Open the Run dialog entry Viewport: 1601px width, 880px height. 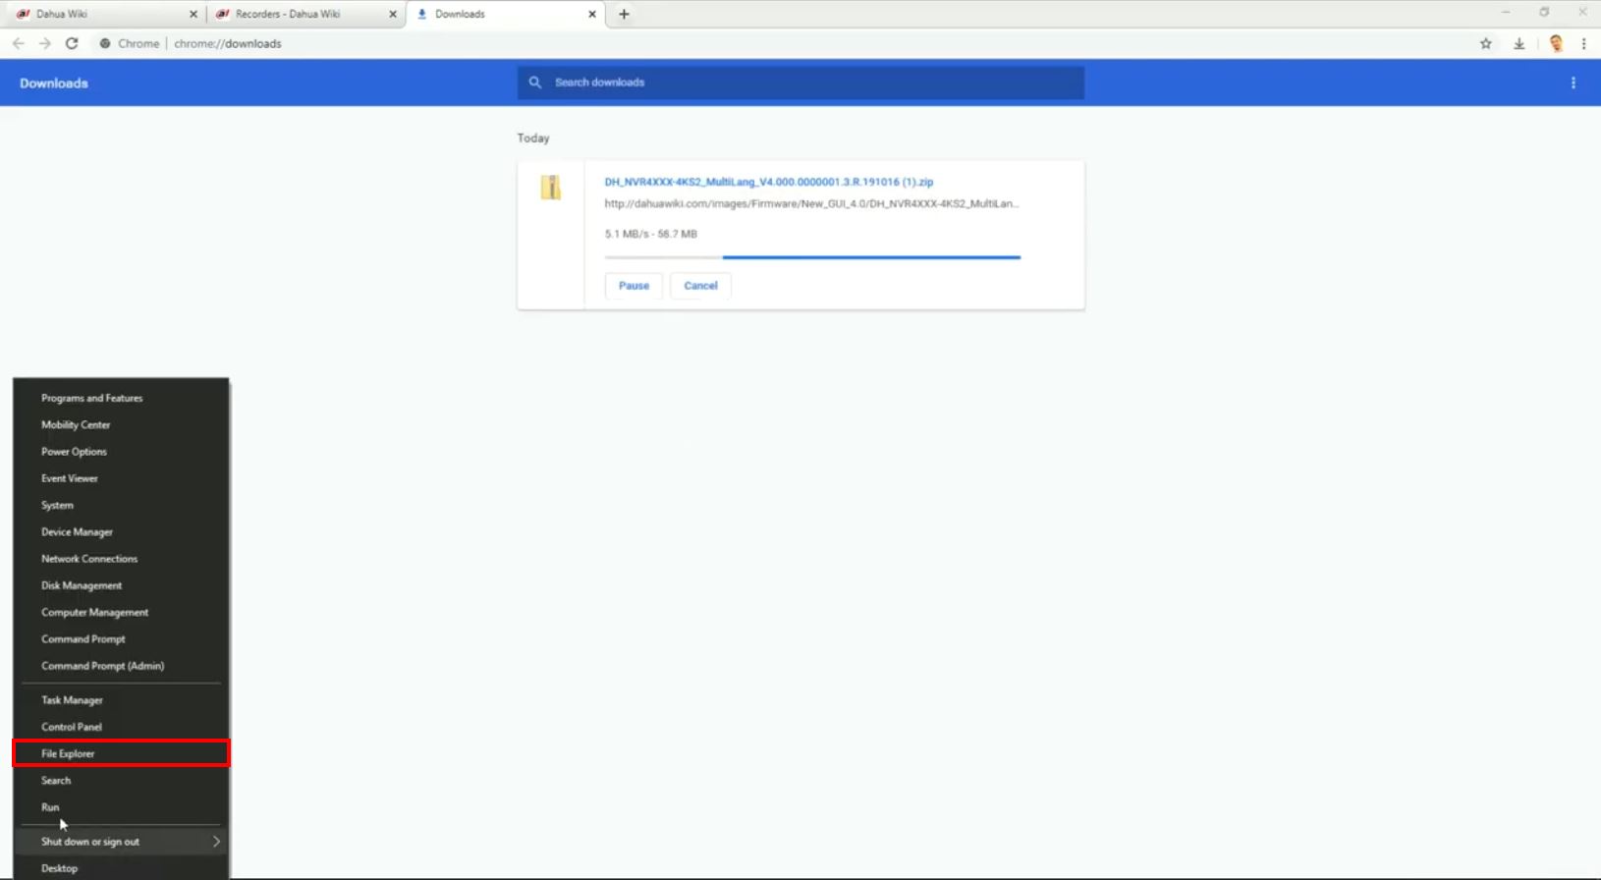pyautogui.click(x=121, y=807)
